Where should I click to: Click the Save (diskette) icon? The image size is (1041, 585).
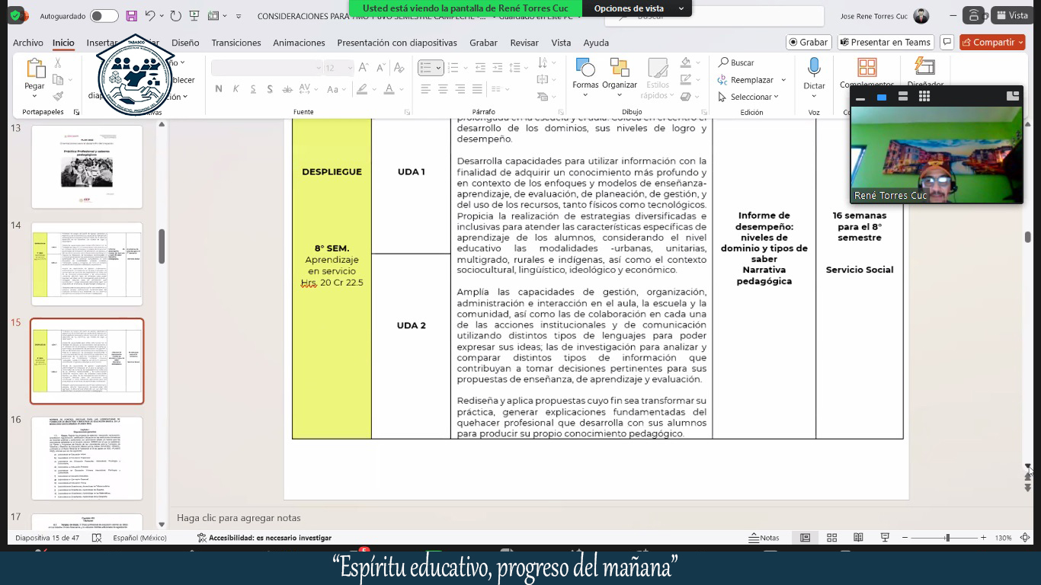click(x=132, y=15)
